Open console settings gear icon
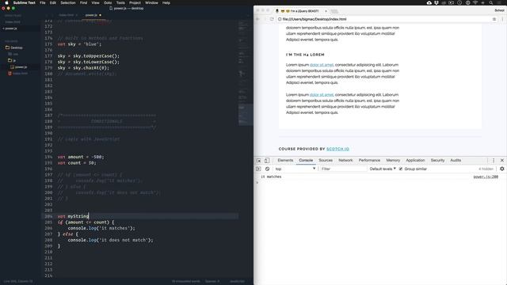Screen dimensions: 507x285 tap(501, 169)
